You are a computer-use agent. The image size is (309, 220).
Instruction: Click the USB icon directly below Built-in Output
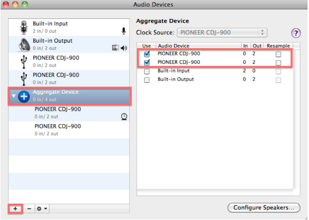pyautogui.click(x=24, y=62)
